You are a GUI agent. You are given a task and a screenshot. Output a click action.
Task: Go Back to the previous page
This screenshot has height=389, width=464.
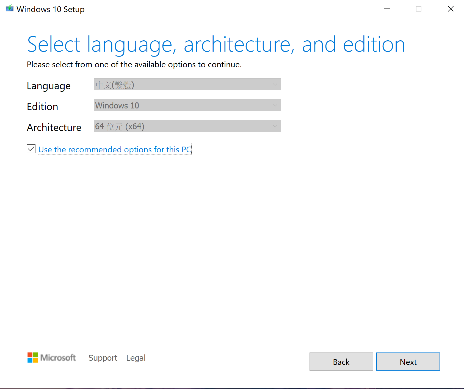[x=341, y=362]
